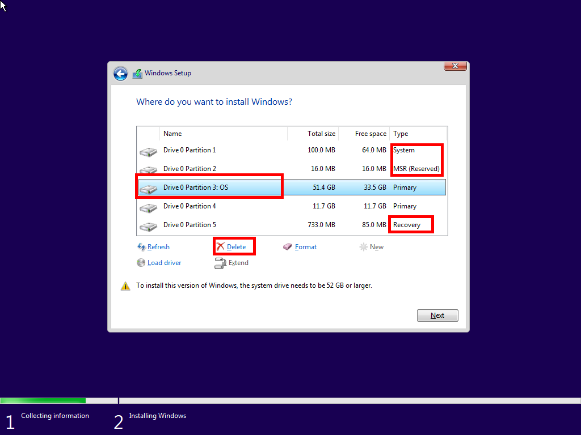Select Drive 0 Partition 1 row
This screenshot has width=581, height=435.
pos(292,150)
